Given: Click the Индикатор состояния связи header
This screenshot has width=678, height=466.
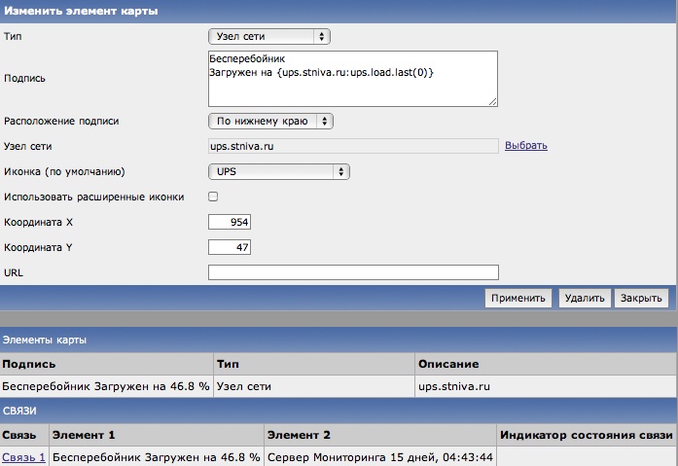Looking at the screenshot, I should (x=587, y=435).
